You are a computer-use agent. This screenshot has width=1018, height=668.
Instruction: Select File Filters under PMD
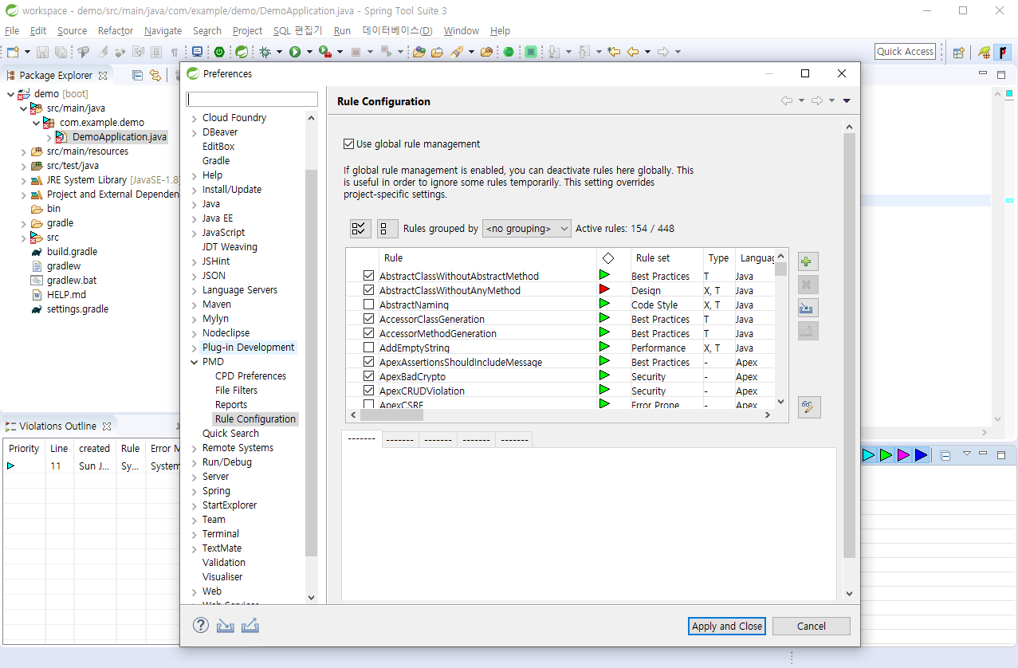236,391
